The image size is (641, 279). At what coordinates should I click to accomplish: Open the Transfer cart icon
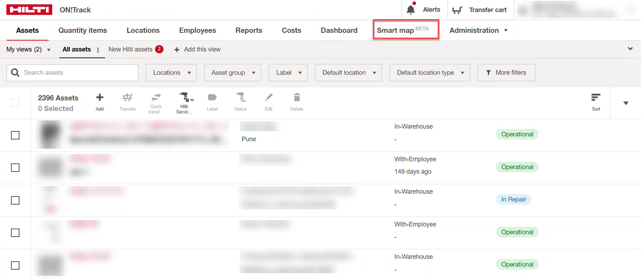(457, 10)
